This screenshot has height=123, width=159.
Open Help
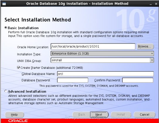(14, 115)
